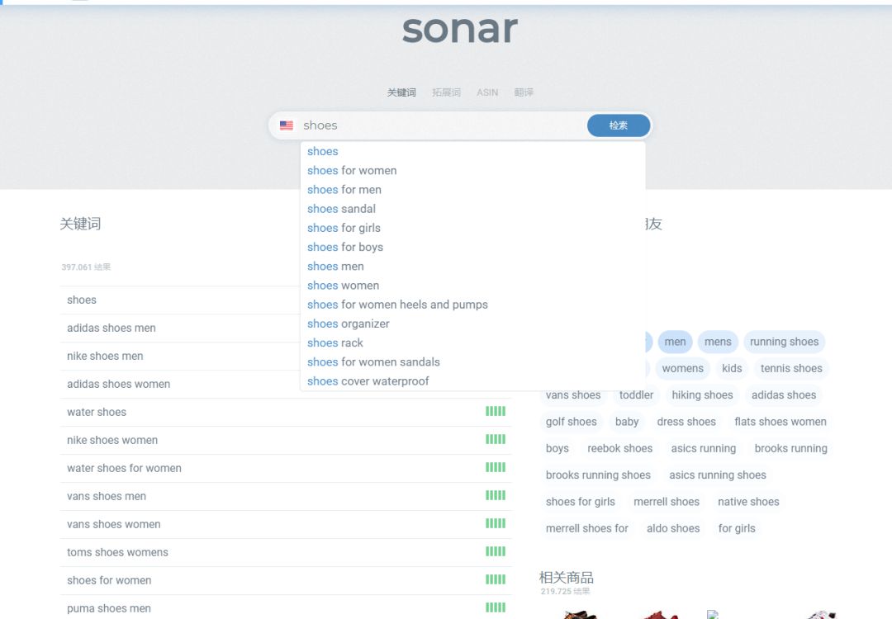Screen dimensions: 892x619
Task: Select the 'merrell shoes' tag
Action: [x=667, y=502]
